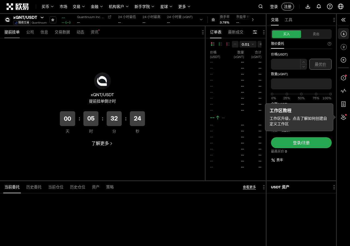Image resolution: width=350 pixels, height=246 pixels.
Task: Open the language globe icon
Action: [341, 7]
